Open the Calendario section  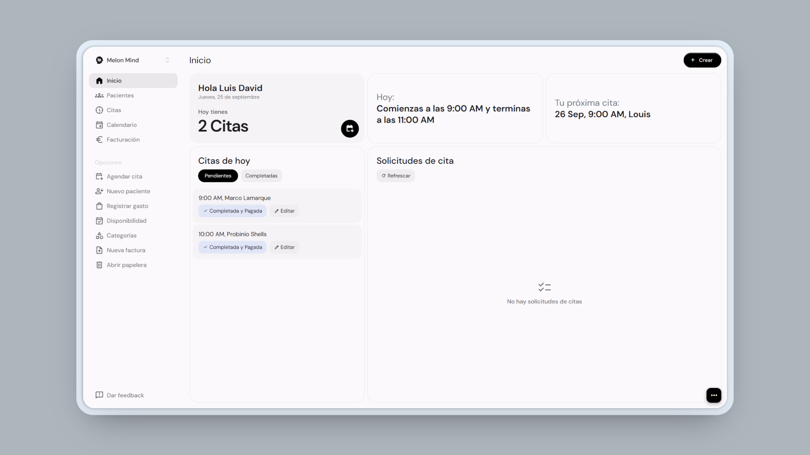(x=121, y=125)
